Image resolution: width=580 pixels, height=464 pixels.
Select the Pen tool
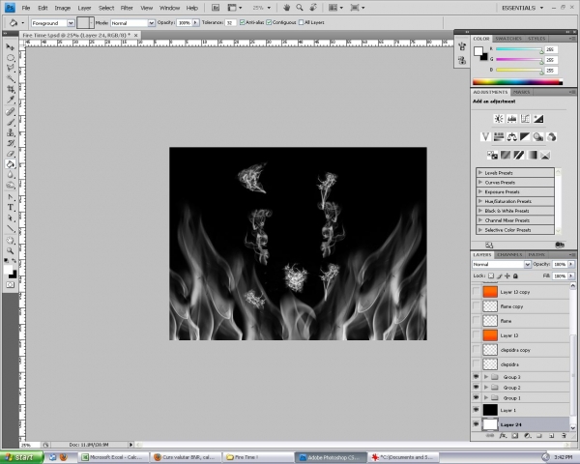click(x=11, y=197)
